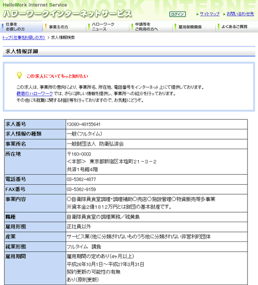Select the 事業主の方 tab
This screenshot has height=285, width=258.
pyautogui.click(x=64, y=27)
